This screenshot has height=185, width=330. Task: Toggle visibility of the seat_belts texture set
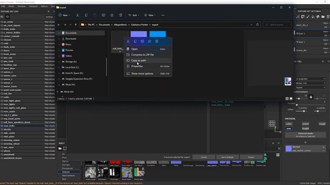pyautogui.click(x=2, y=125)
